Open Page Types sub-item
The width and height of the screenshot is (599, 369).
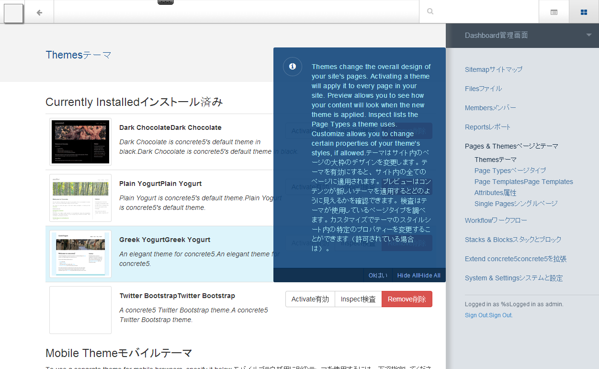coord(510,171)
